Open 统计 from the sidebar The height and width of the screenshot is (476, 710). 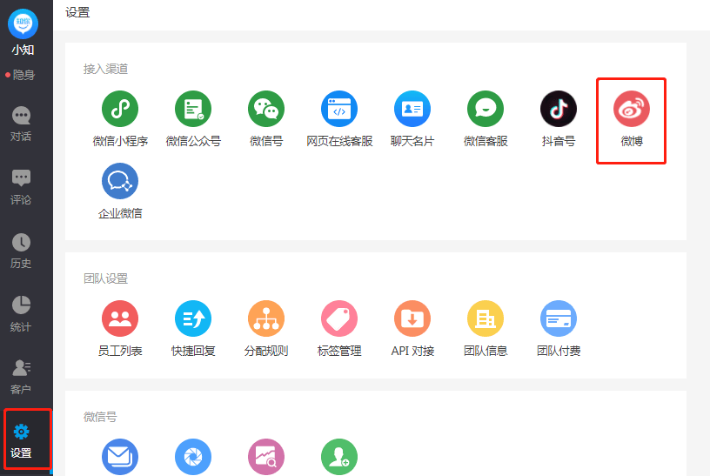pos(21,314)
